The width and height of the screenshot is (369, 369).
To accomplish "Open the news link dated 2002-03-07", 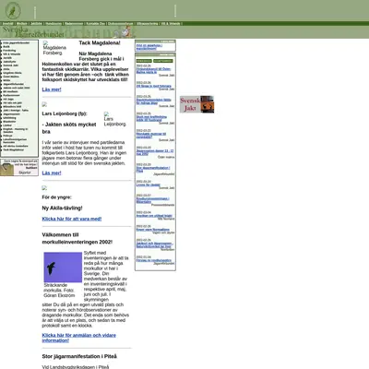I will pos(152,200).
